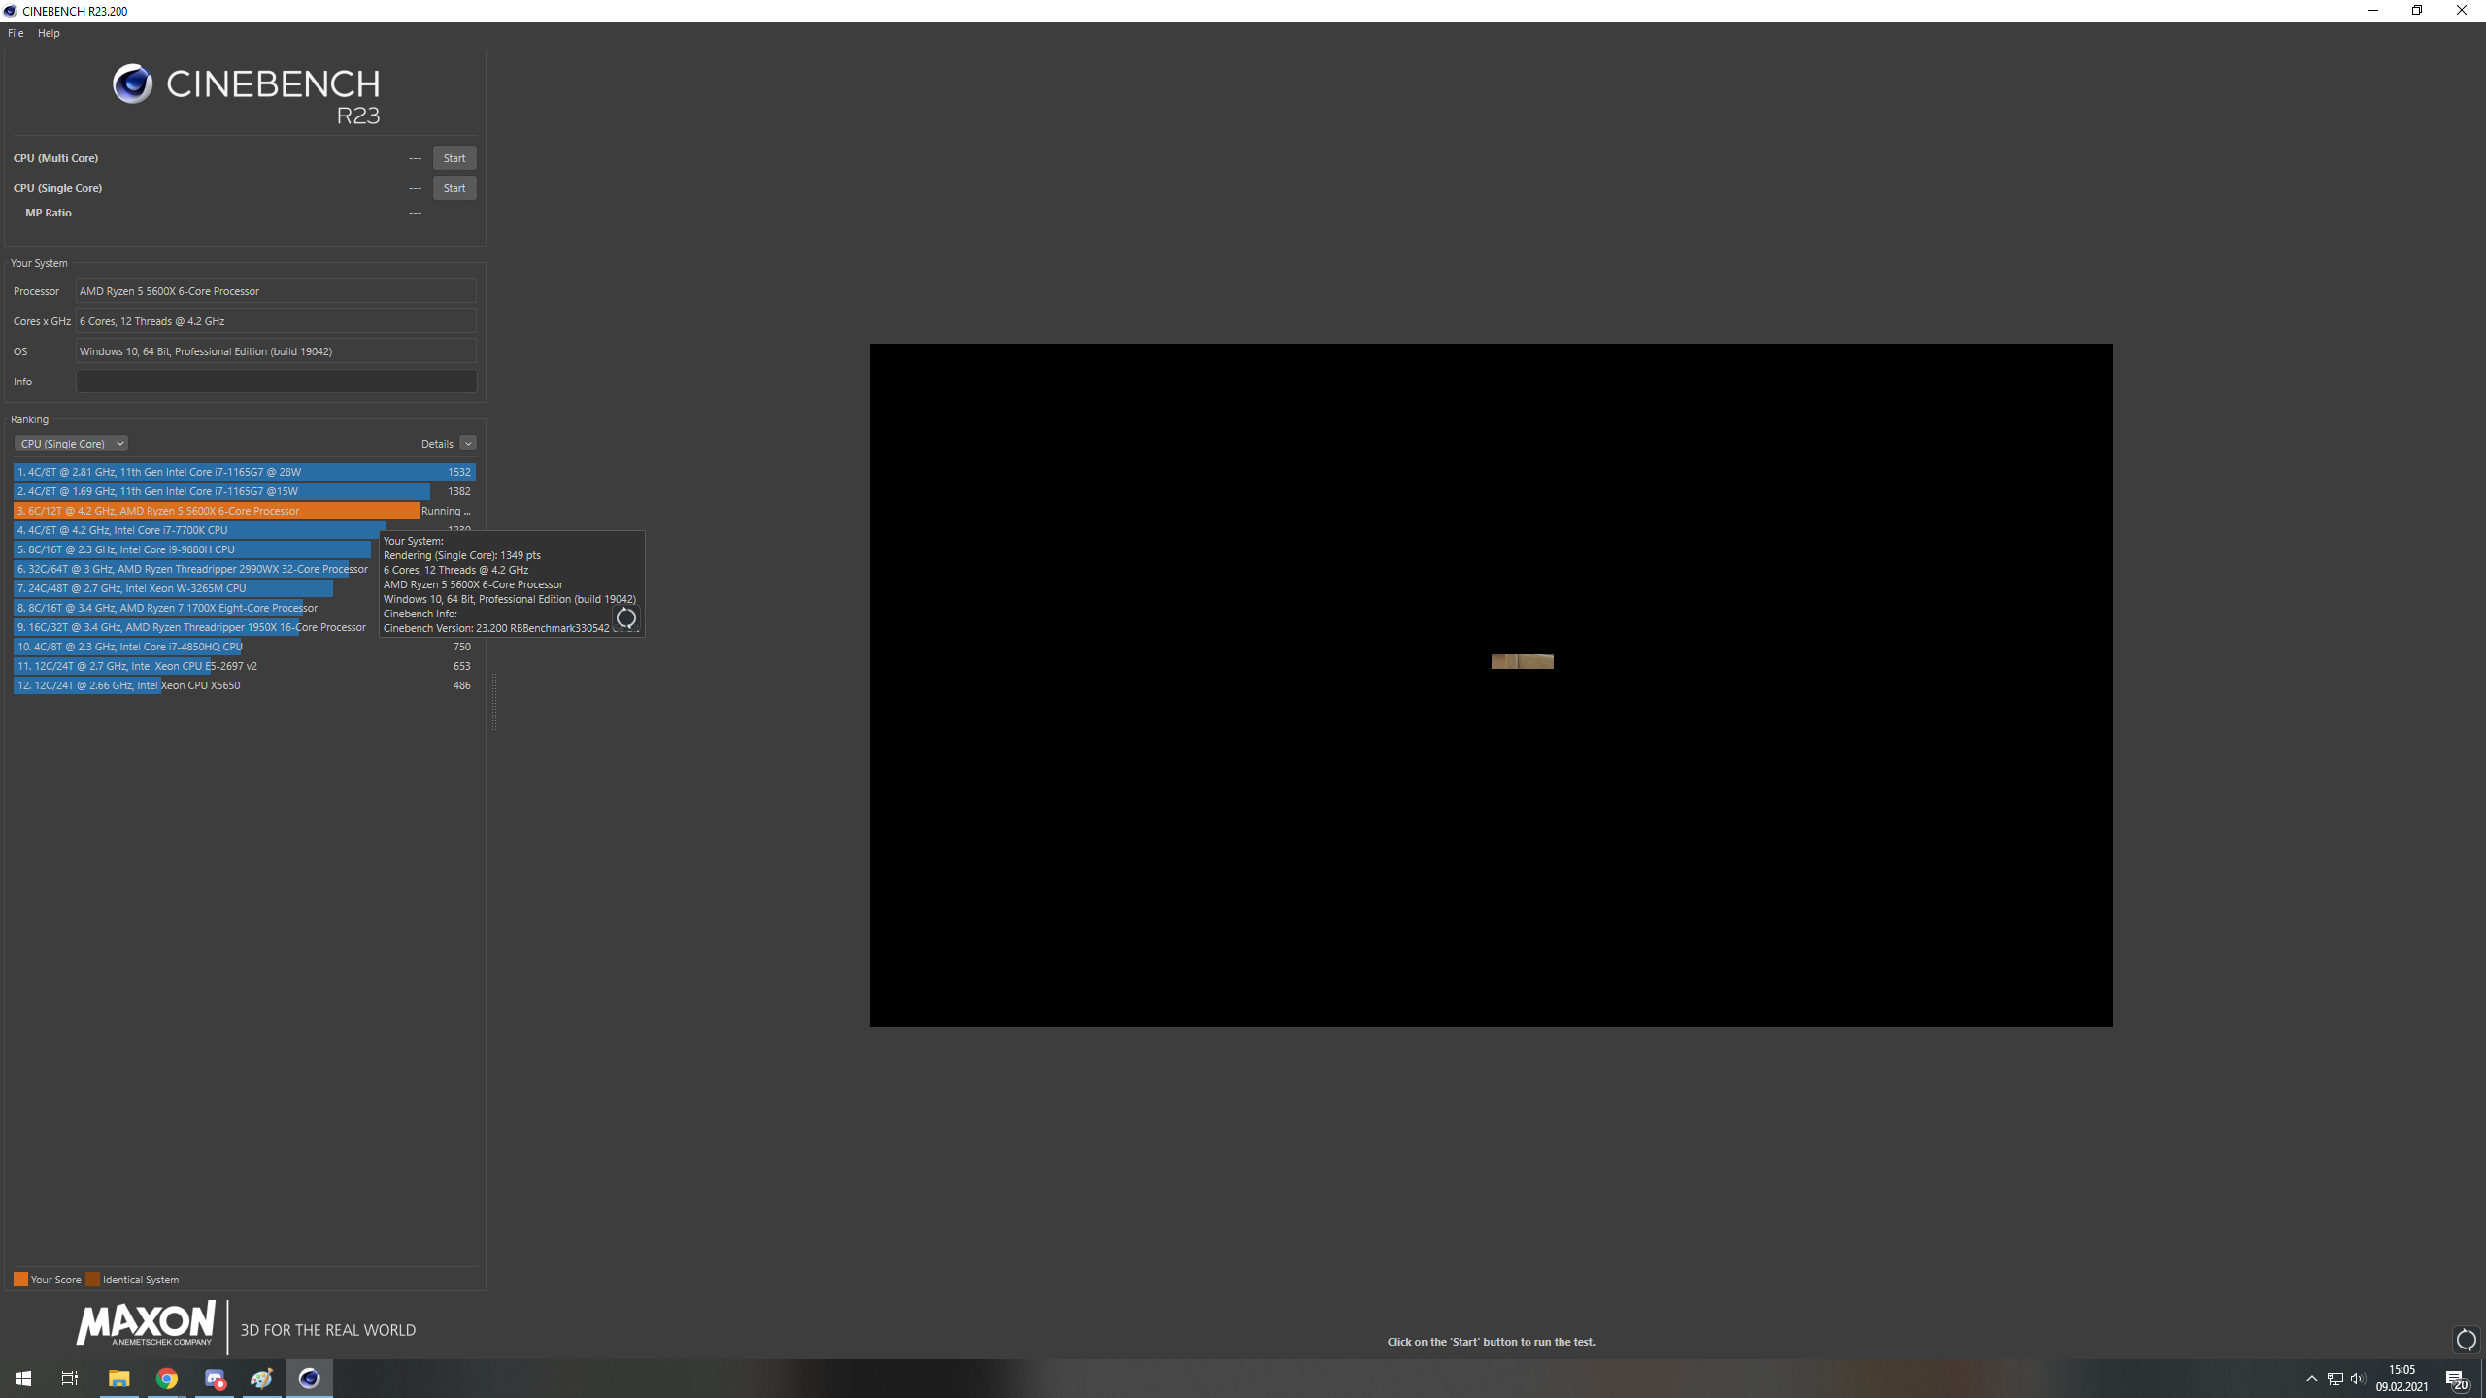2486x1398 pixels.
Task: Click the Info text field
Action: pos(276,382)
